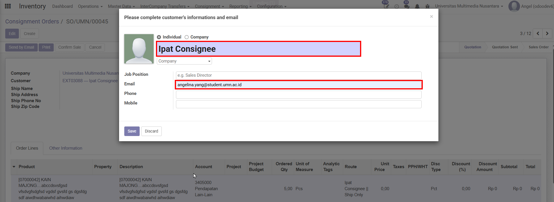The image size is (554, 202).
Task: Open the Dashboard menu item
Action: pos(62,6)
